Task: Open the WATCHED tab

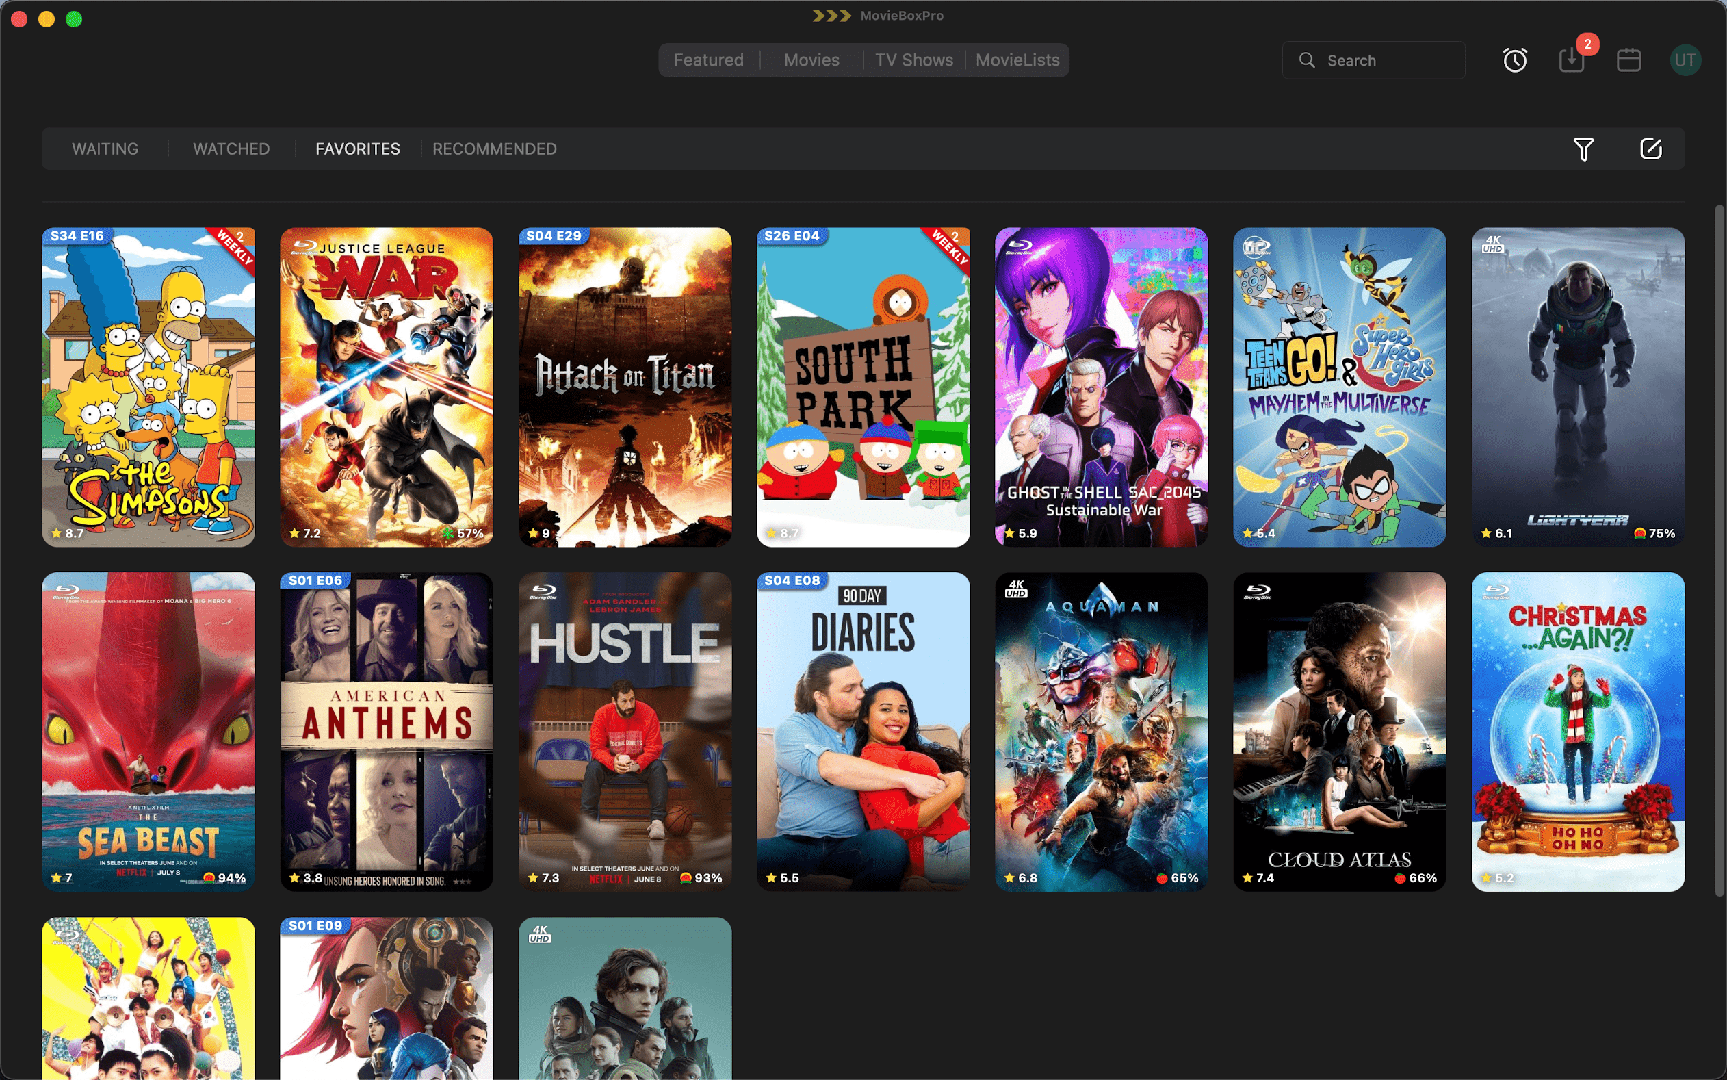Action: [x=231, y=149]
